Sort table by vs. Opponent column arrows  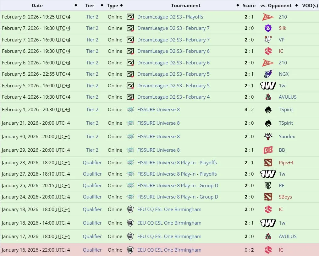pos(297,5)
